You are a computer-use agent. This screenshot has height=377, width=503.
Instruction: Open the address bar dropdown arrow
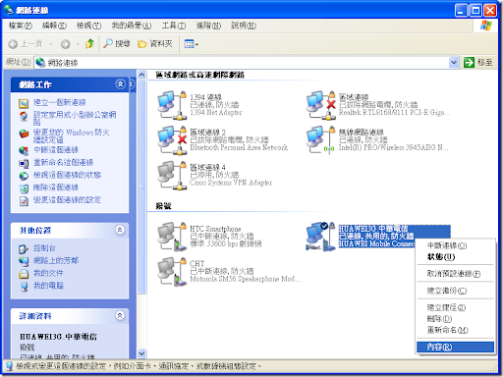(x=454, y=62)
